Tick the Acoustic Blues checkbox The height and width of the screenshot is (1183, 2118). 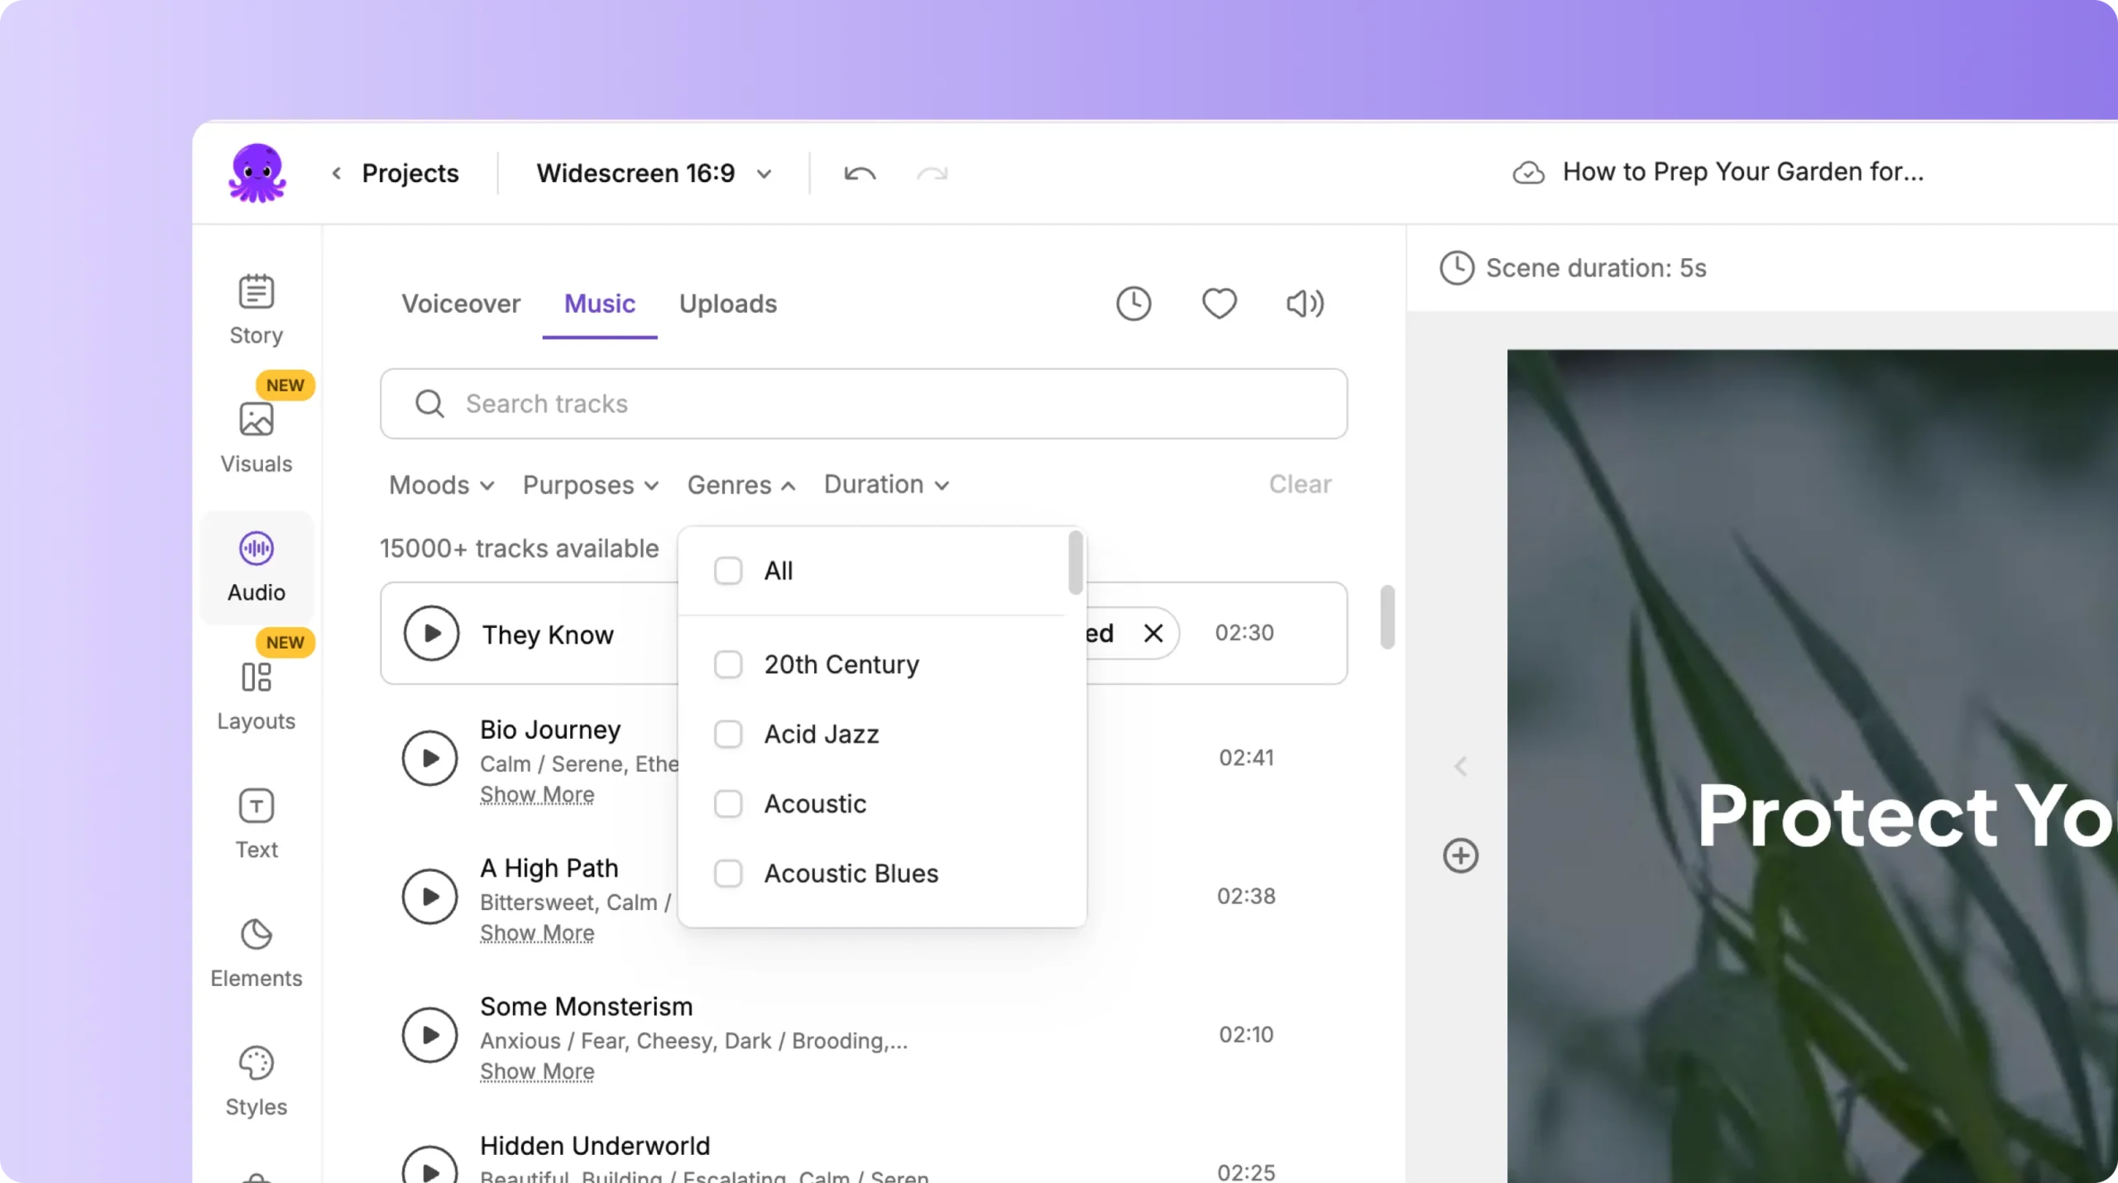click(728, 874)
